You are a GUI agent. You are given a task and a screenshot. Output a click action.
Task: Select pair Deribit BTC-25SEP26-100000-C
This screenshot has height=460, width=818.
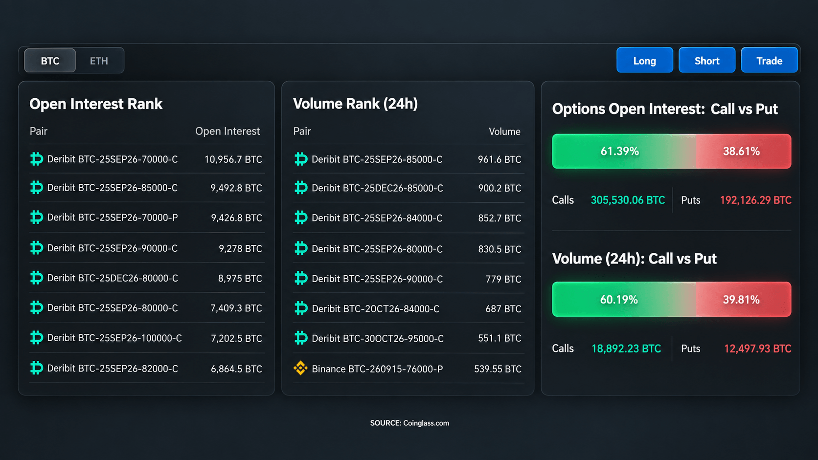(x=114, y=338)
